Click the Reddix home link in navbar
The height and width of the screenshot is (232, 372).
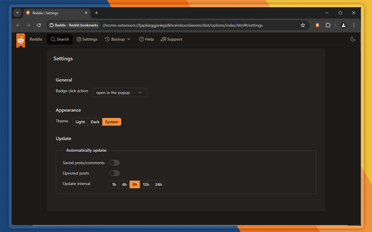pos(36,39)
